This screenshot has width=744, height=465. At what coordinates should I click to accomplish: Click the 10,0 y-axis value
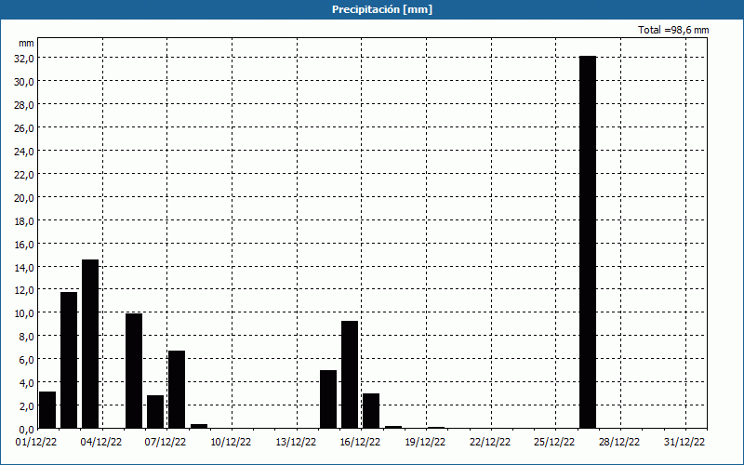pos(24,313)
